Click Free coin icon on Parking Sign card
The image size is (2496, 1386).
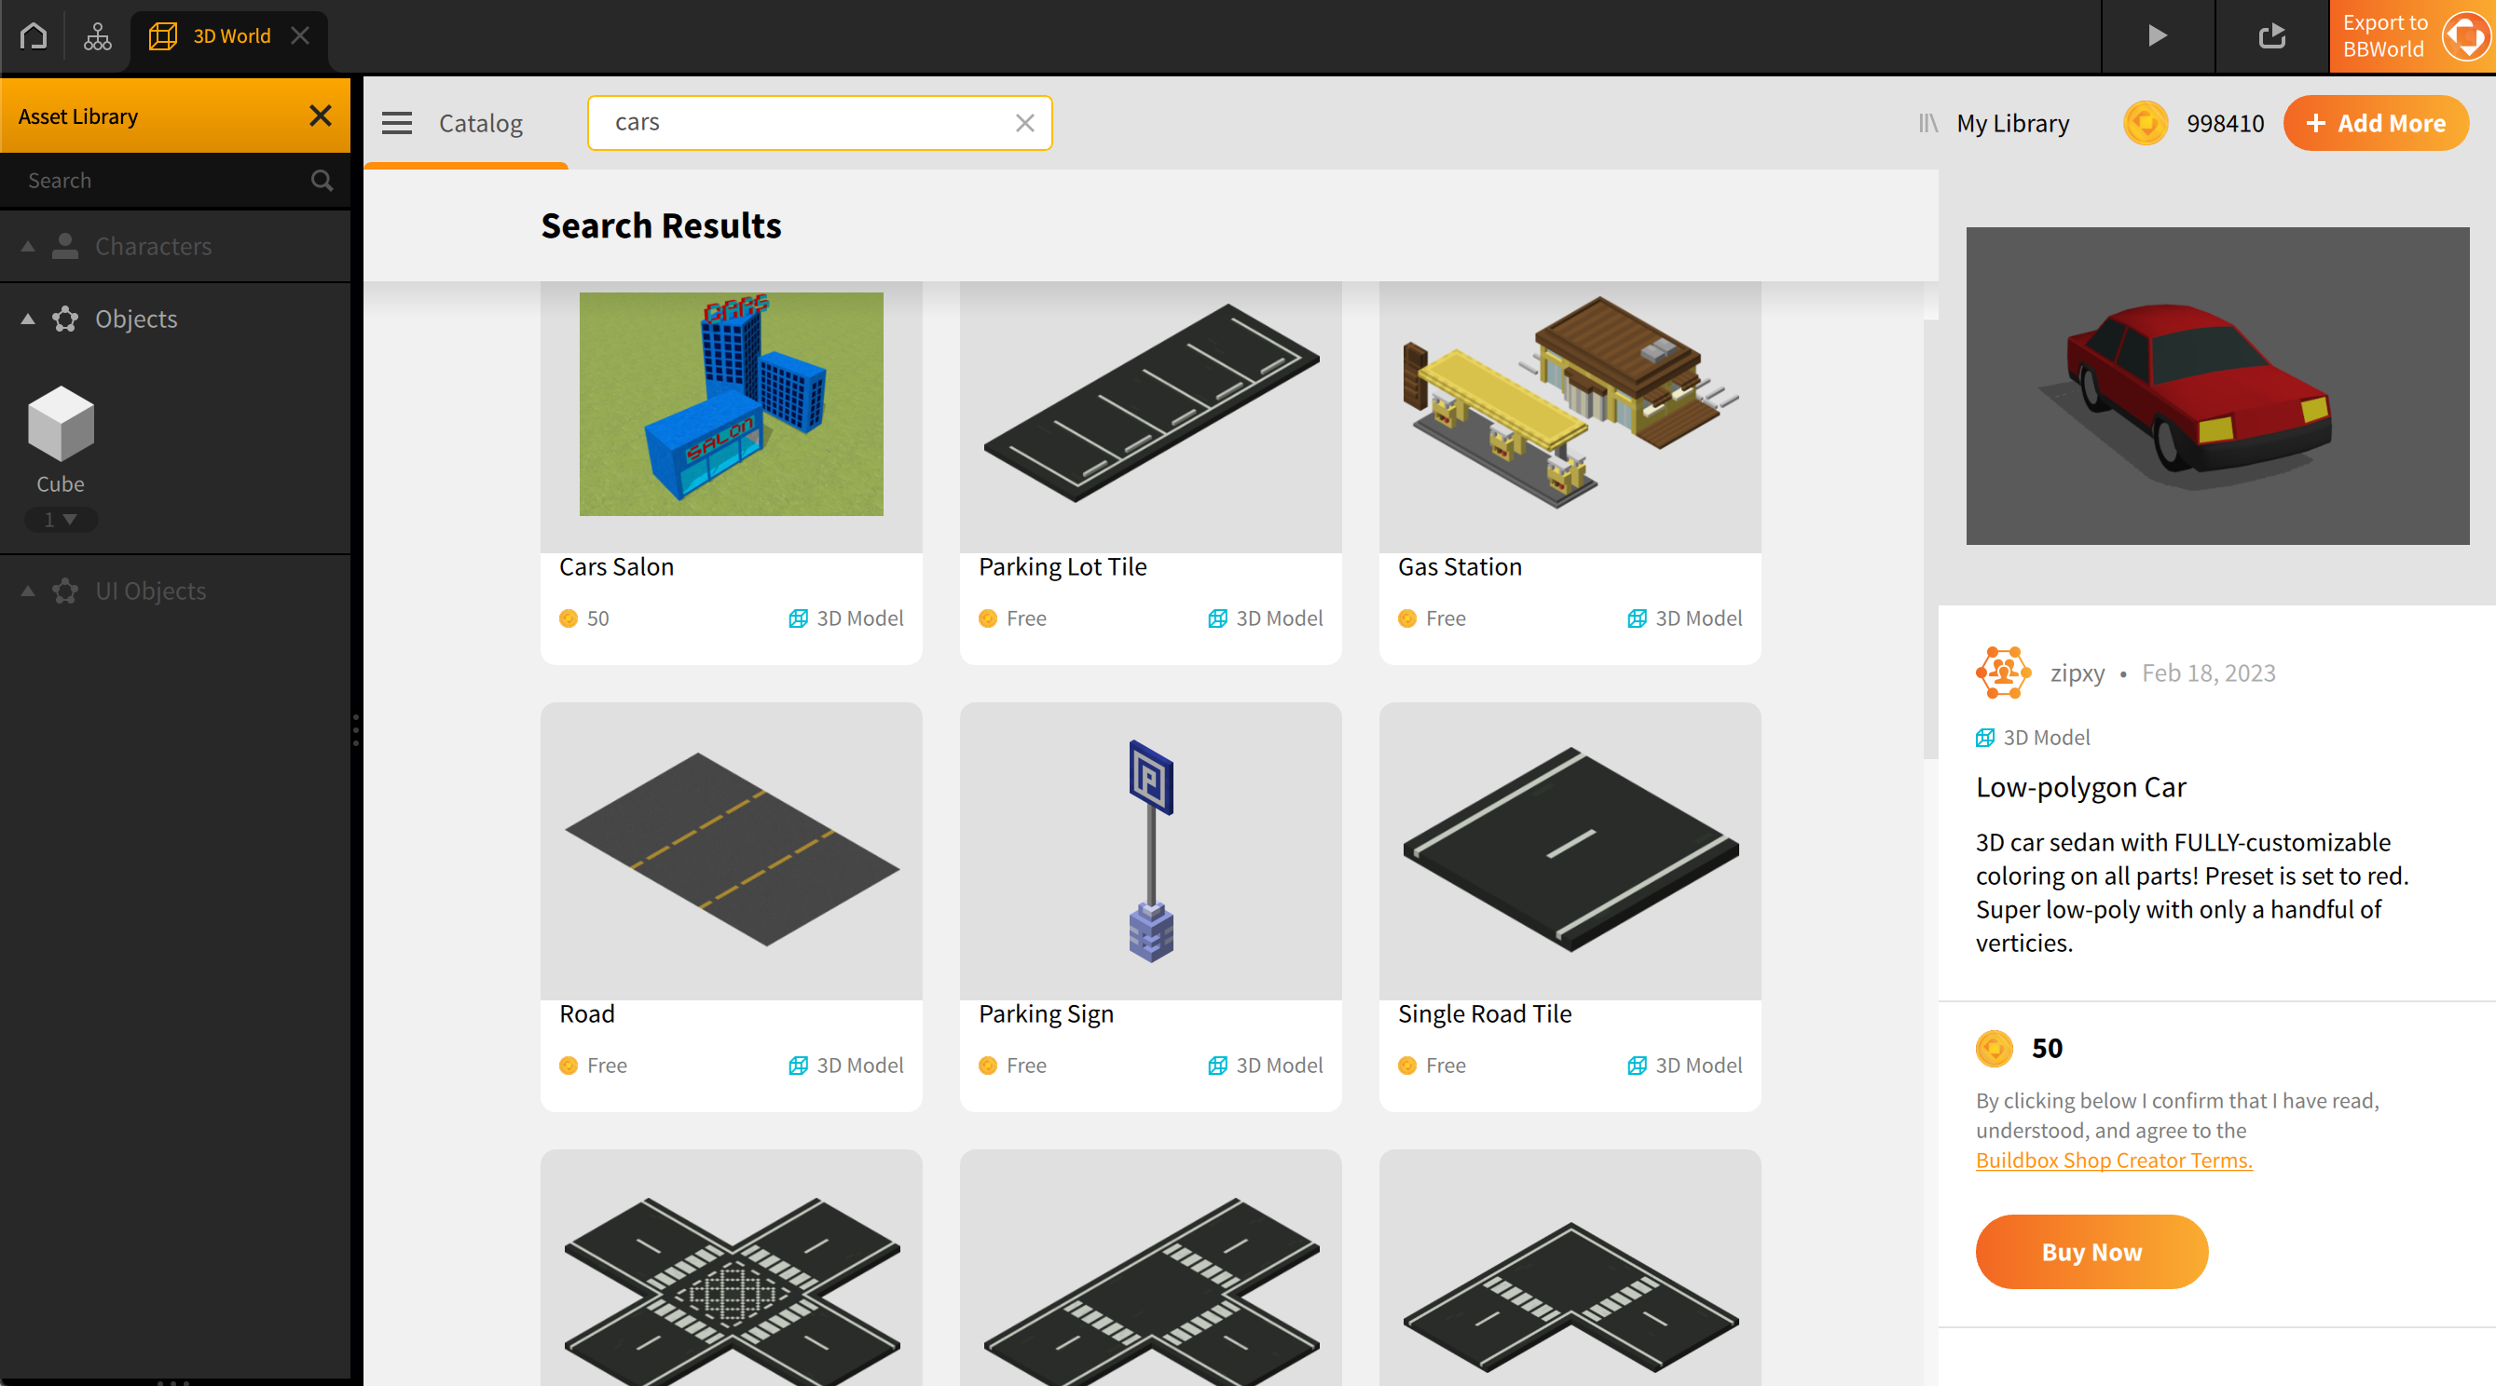[x=987, y=1066]
